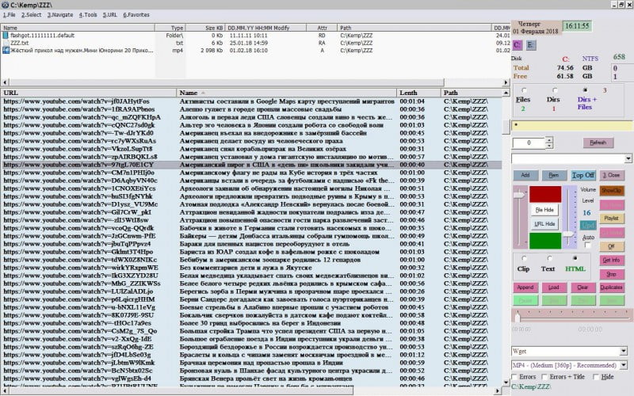
Task: Open the Favorites menu
Action: click(x=137, y=14)
